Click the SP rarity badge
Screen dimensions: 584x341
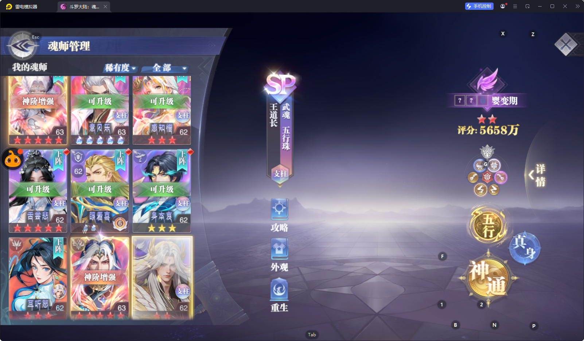[280, 85]
